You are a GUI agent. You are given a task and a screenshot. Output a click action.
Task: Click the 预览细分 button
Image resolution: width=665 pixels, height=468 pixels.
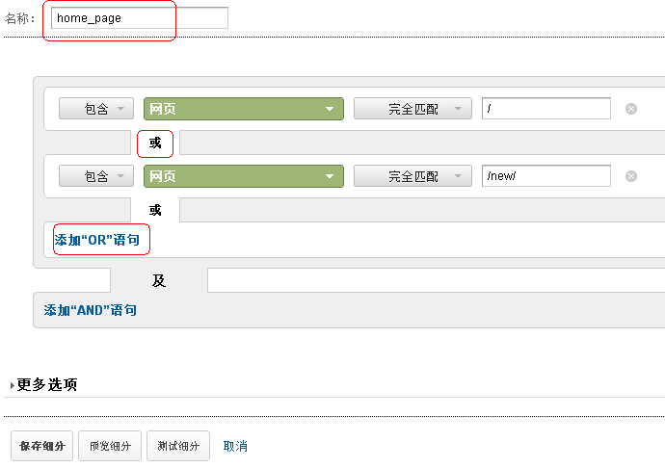coord(110,447)
